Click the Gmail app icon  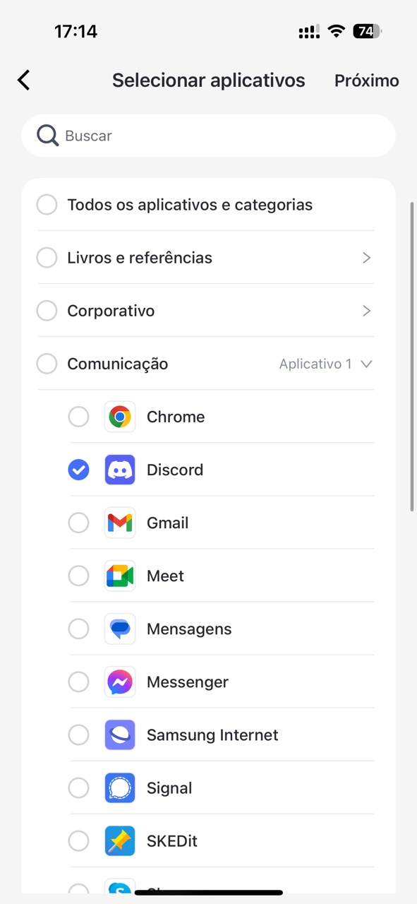coord(119,523)
